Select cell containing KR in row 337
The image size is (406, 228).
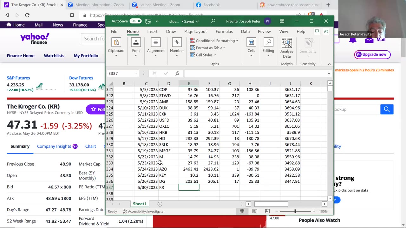(168, 187)
